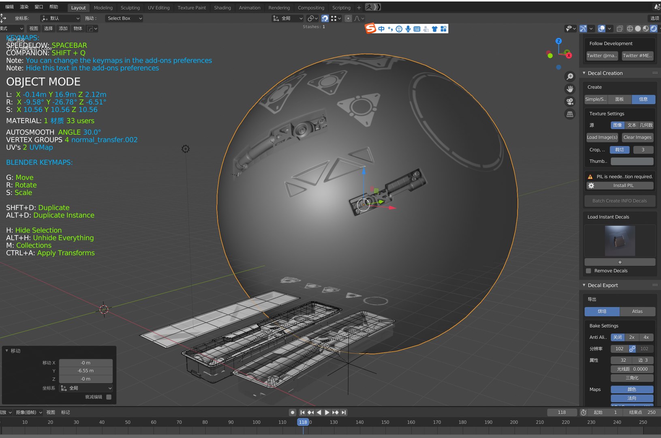Click the proportional editing circle icon
Viewport: 661px width, 438px height.
coord(348,18)
